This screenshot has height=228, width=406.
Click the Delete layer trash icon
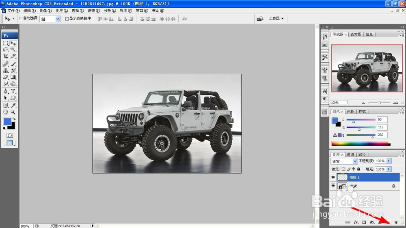tap(395, 222)
